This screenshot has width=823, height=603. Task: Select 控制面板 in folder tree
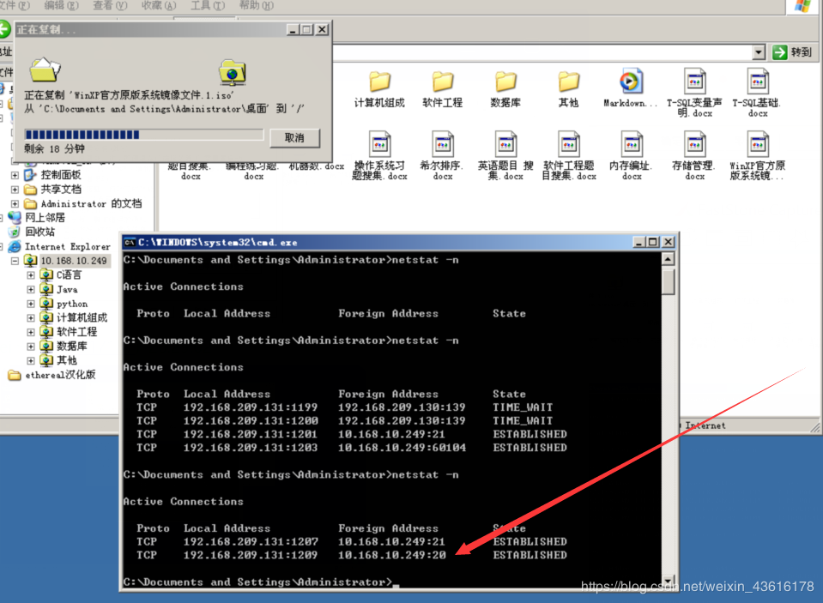[x=61, y=175]
